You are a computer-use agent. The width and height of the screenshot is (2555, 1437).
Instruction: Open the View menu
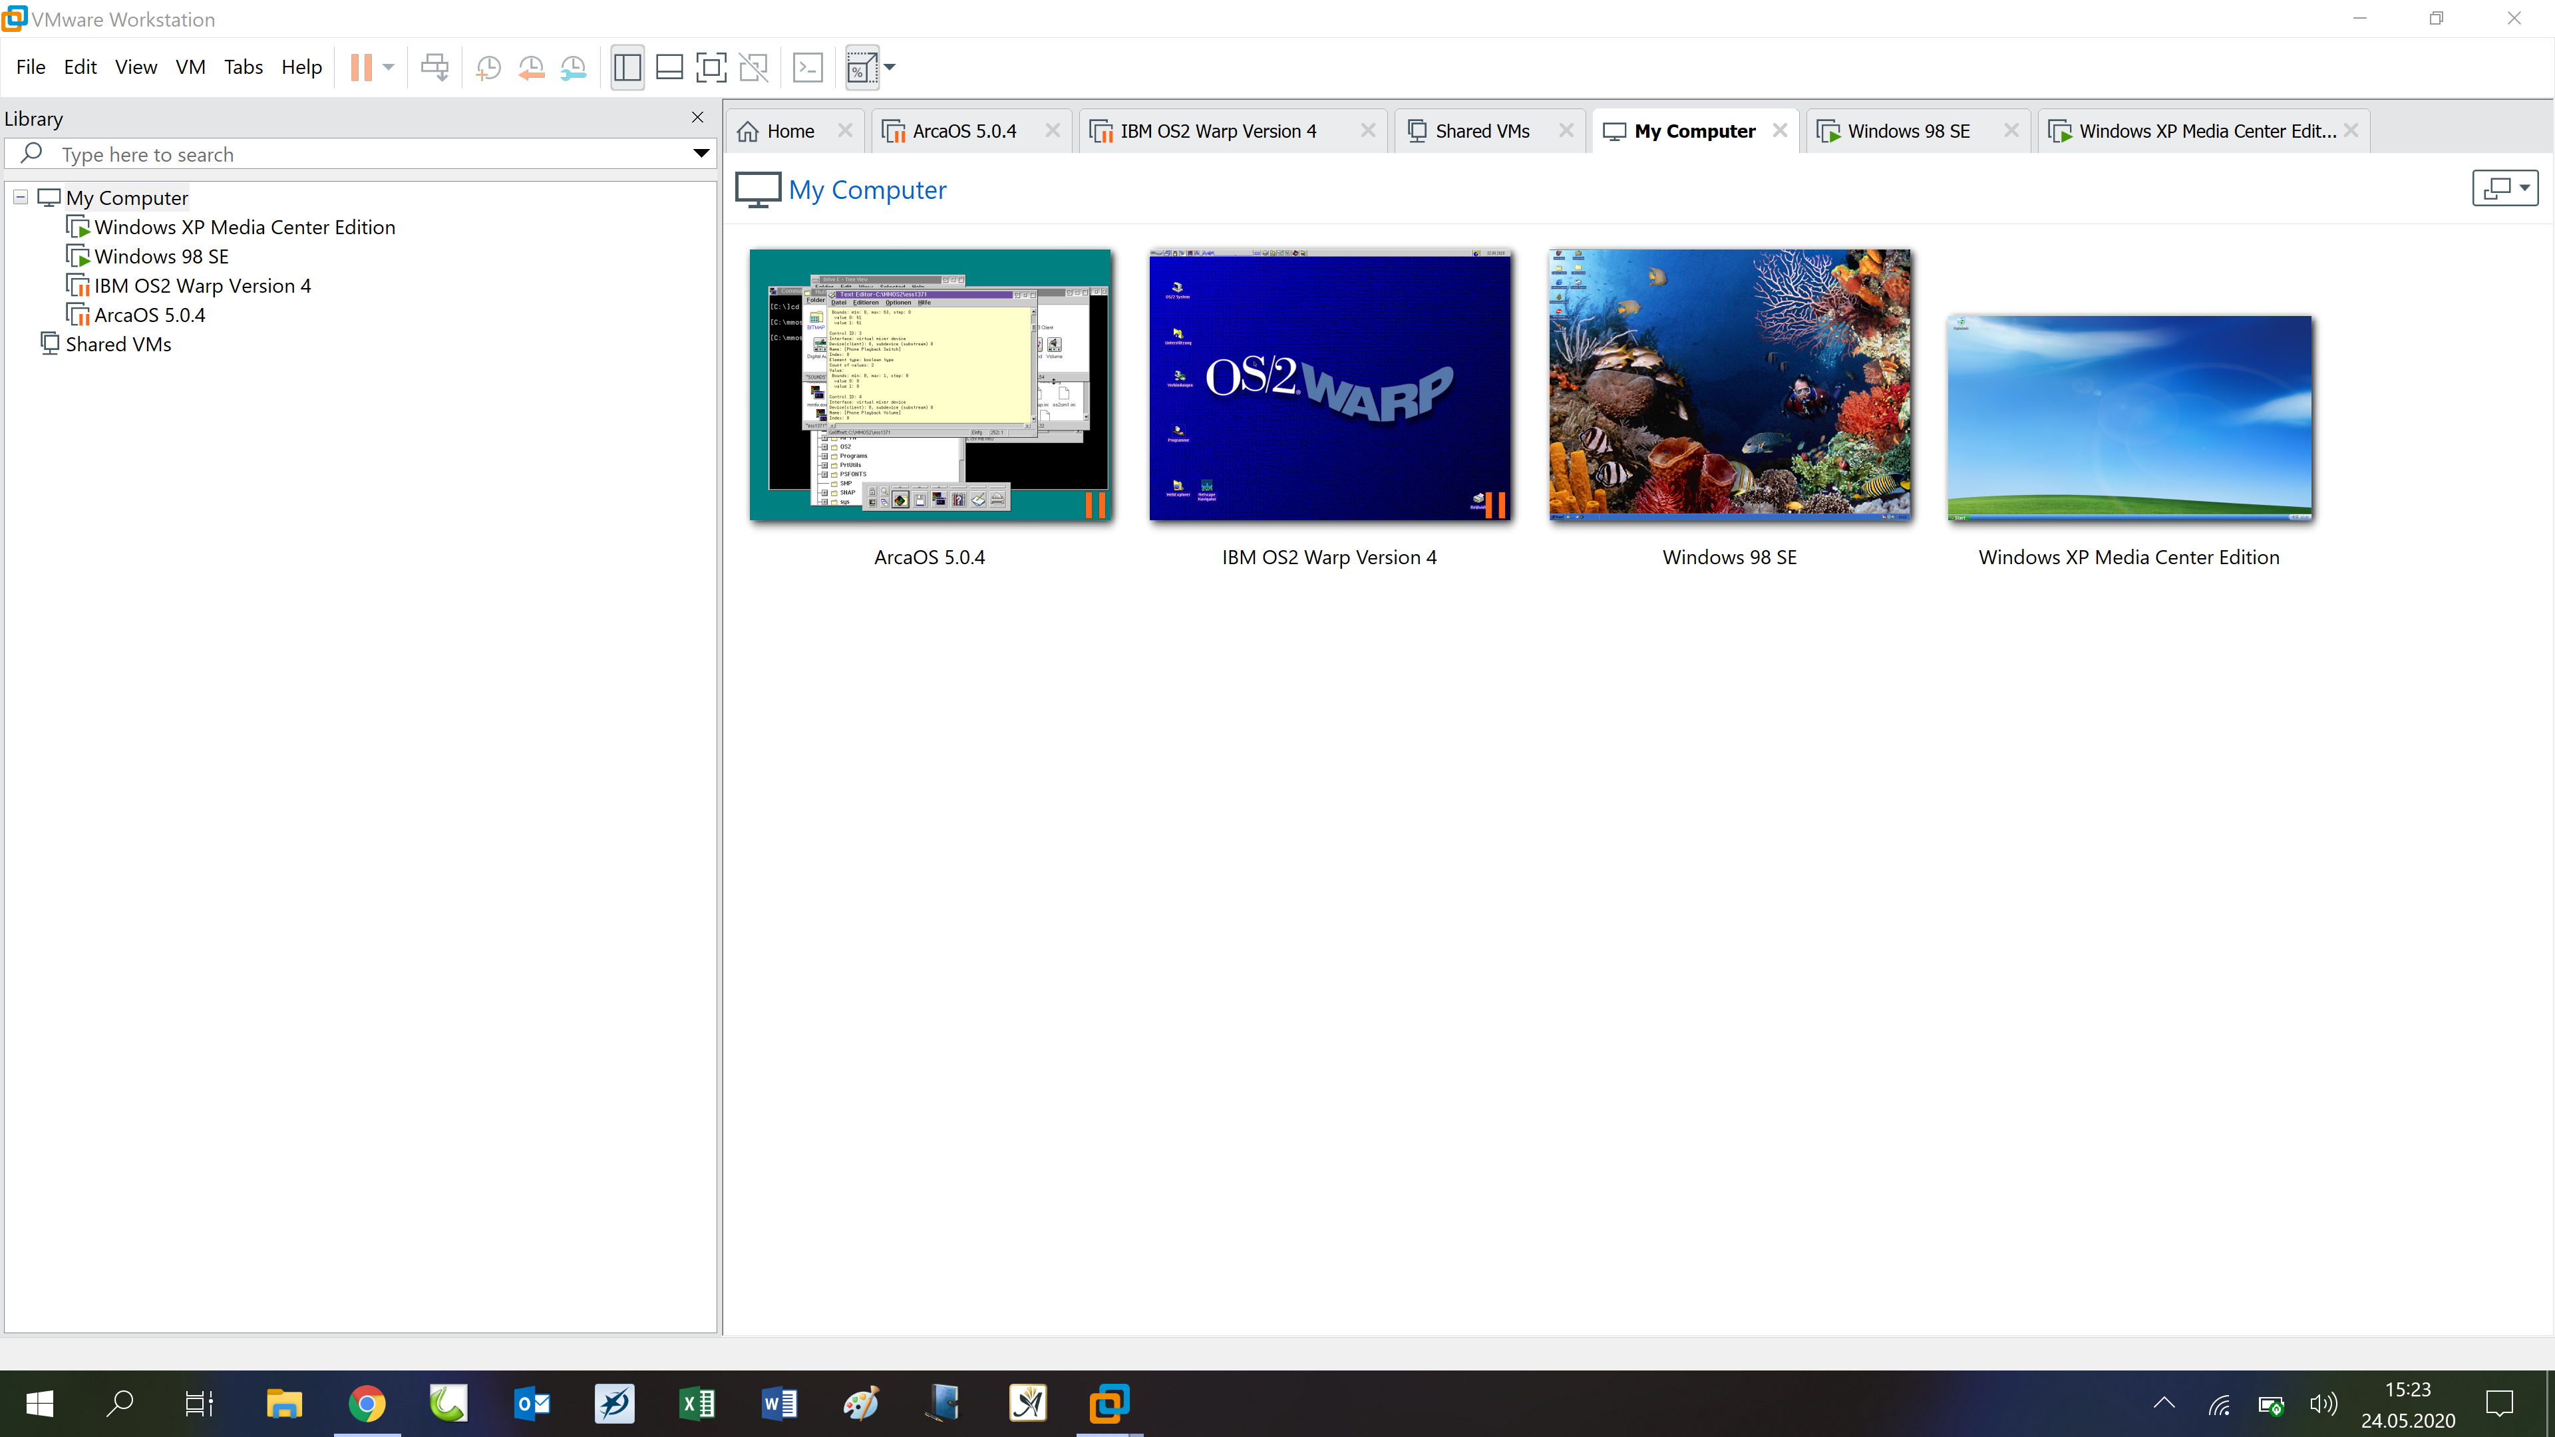[x=136, y=67]
